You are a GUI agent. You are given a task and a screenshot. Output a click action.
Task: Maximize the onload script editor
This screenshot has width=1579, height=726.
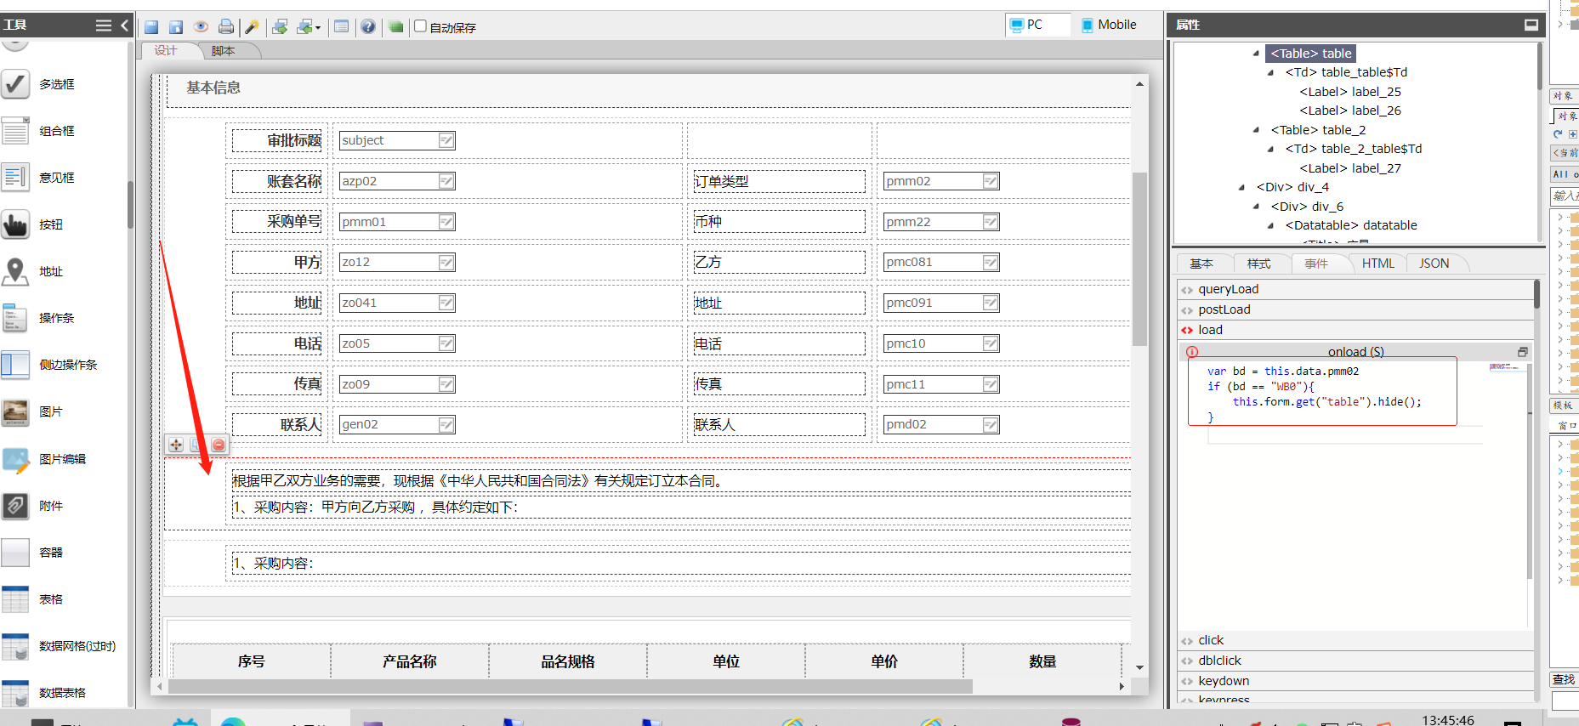tap(1523, 352)
